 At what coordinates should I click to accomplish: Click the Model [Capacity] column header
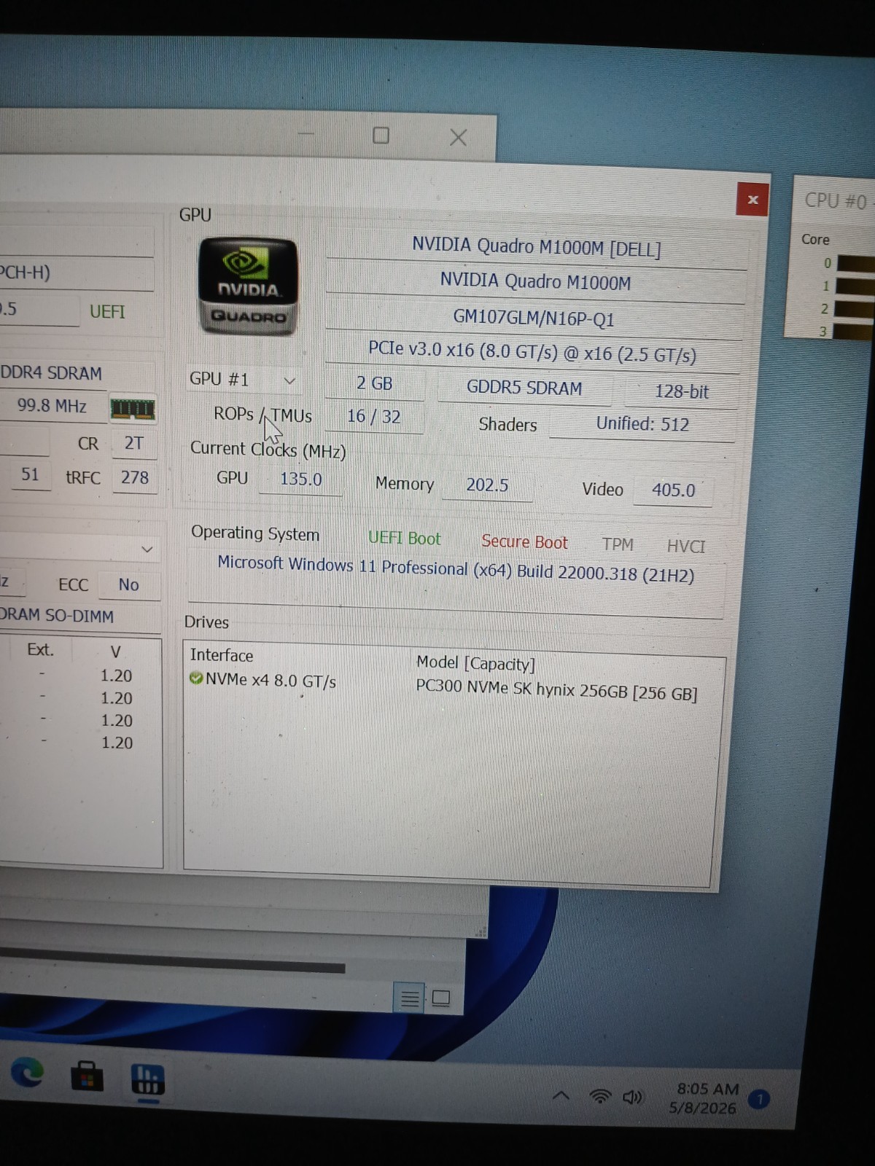pos(475,663)
